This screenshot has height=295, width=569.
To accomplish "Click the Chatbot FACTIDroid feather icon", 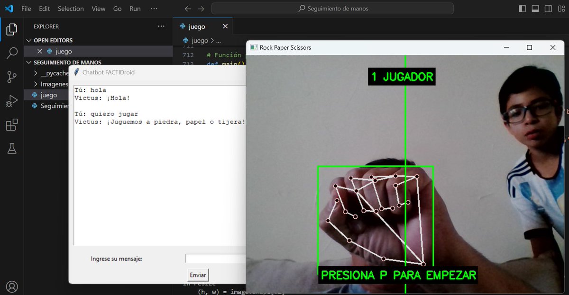I will 76,72.
